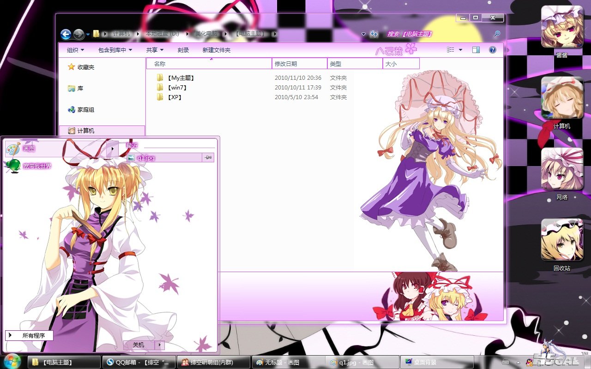The width and height of the screenshot is (591, 369).
Task: Select 库 in navigation pane
Action: coord(76,88)
